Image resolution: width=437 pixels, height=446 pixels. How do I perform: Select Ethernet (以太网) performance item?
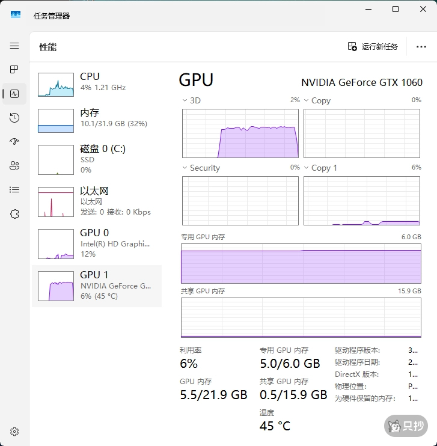(96, 201)
